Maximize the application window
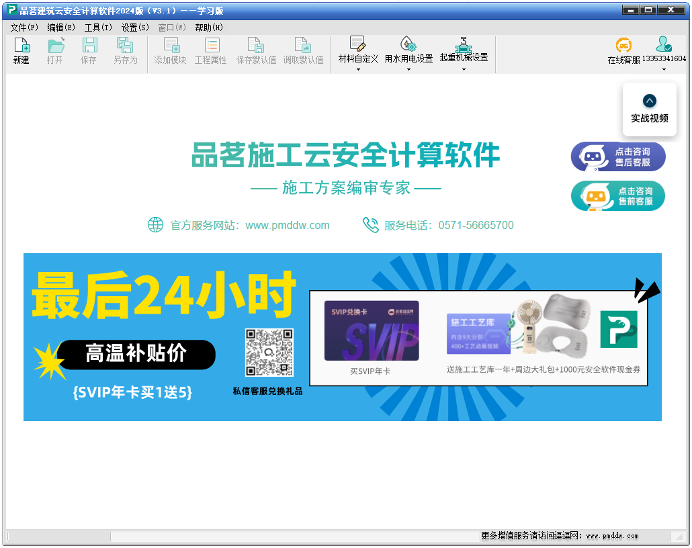 (x=648, y=9)
